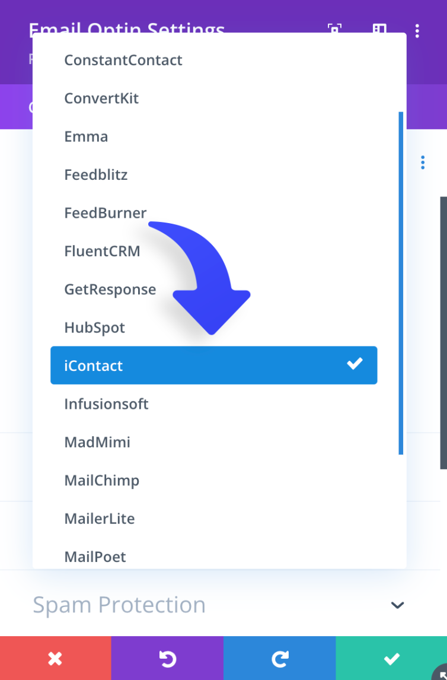Select MailerLite from the list
The height and width of the screenshot is (680, 447).
(100, 518)
